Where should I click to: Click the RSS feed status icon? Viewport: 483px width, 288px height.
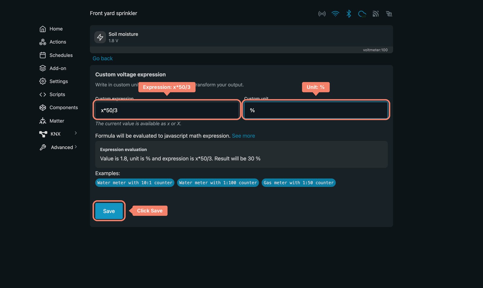(x=376, y=14)
